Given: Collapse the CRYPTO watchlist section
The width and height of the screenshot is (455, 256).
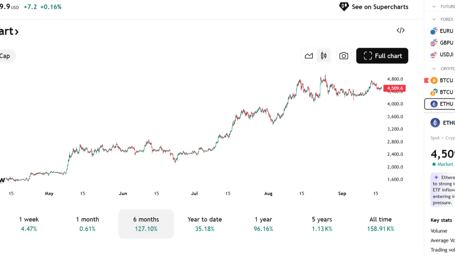Looking at the screenshot, I should (434, 69).
